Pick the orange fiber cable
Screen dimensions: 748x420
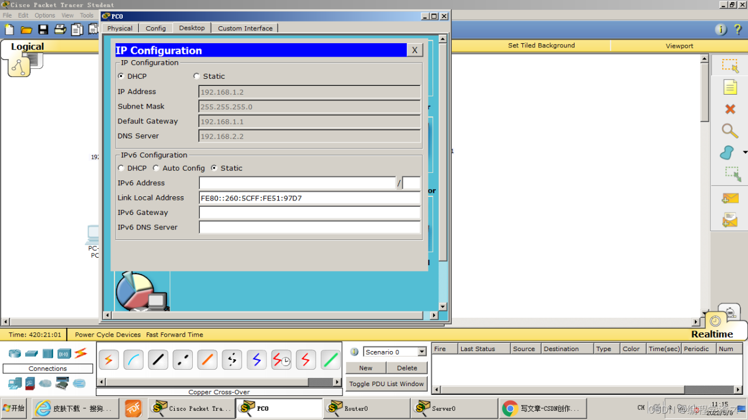tap(207, 360)
